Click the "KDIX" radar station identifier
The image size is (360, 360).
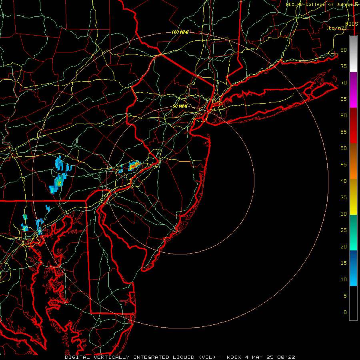234,357
